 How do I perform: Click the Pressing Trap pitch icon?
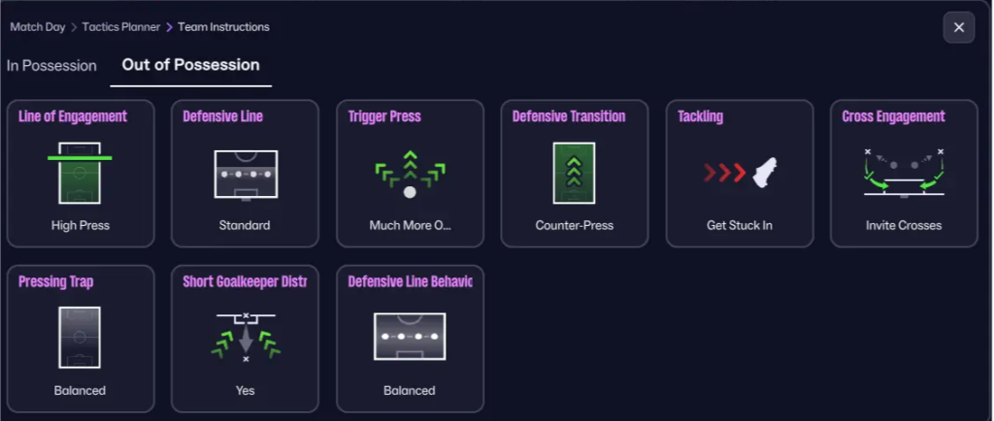point(80,338)
